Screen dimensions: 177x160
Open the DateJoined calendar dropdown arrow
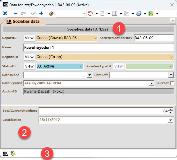pos(89,75)
